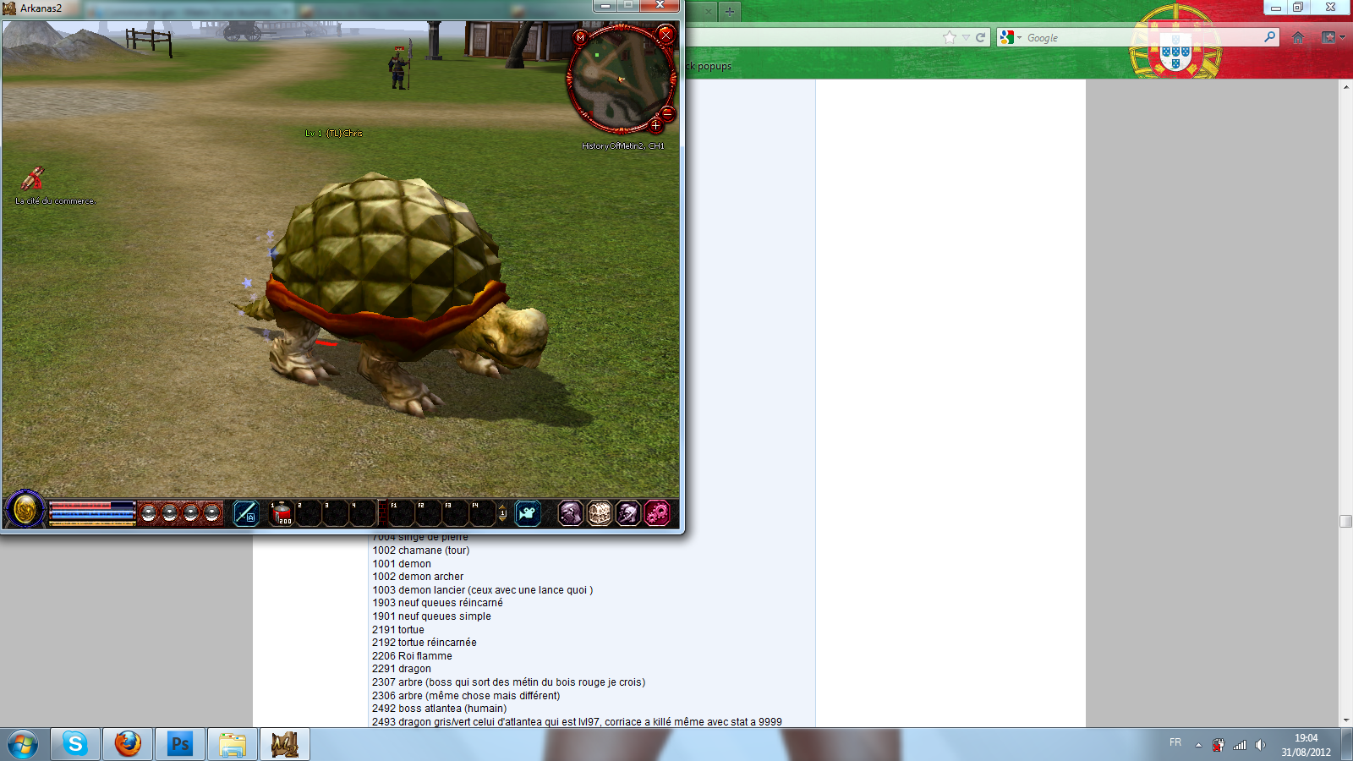Click the fourth round skill button
1353x761 pixels.
point(211,512)
